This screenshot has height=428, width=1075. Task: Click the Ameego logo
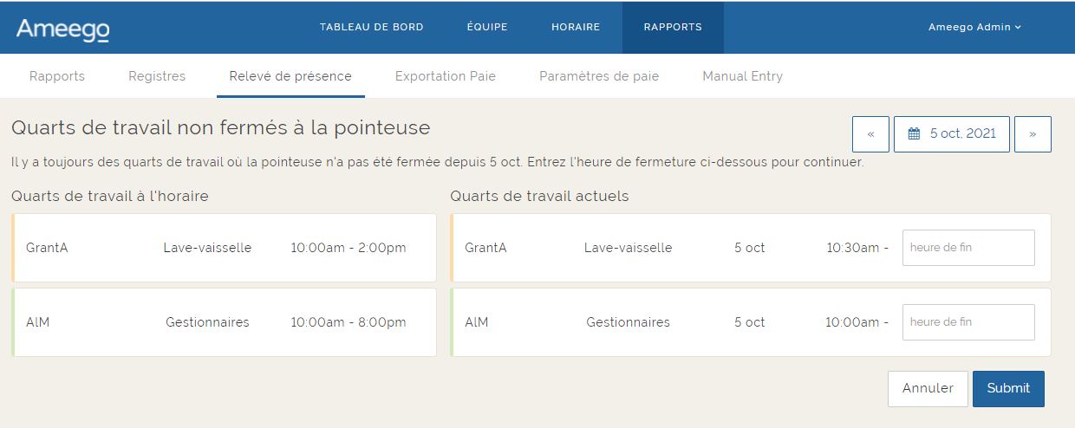[62, 29]
